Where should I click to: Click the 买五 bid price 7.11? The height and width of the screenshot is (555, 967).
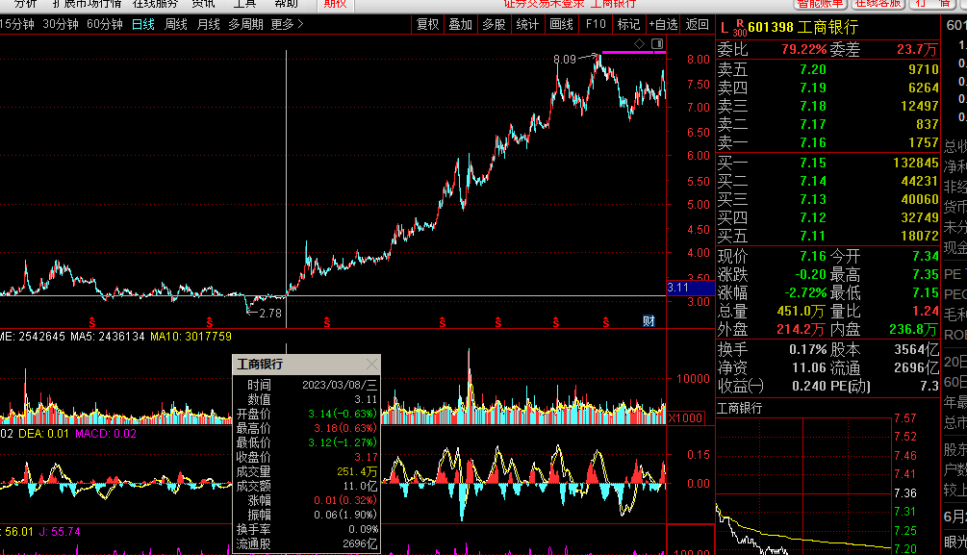tap(813, 237)
